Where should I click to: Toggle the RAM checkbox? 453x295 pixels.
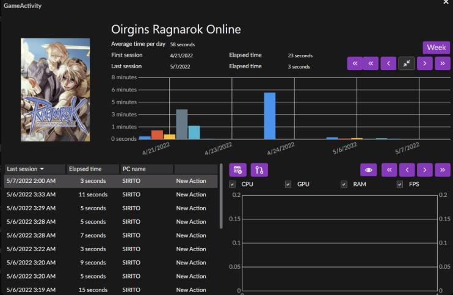[x=344, y=184]
